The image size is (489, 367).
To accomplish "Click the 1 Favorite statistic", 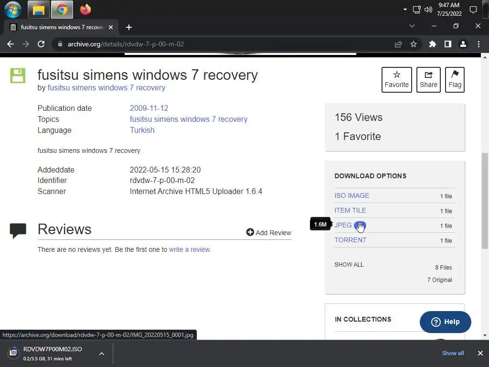I will coord(358,136).
